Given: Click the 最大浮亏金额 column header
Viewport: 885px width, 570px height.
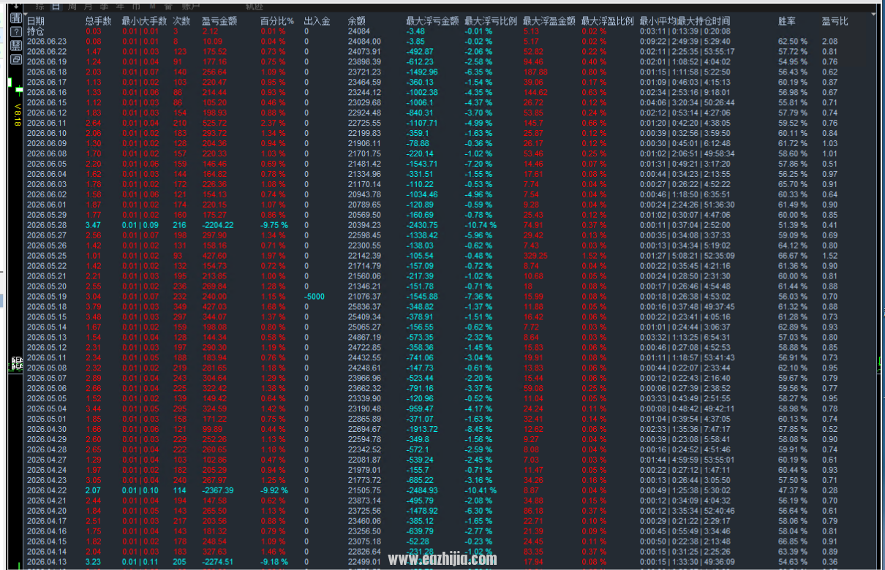Looking at the screenshot, I should (432, 21).
